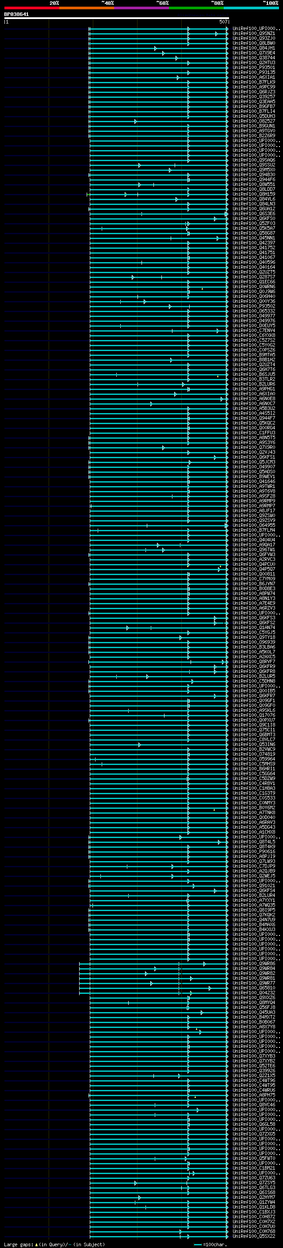Image resolution: width=283 pixels, height=1248 pixels.
Task: Click the alignment bar for UniRef100_Q5SX22
Action: (x=159, y=1236)
